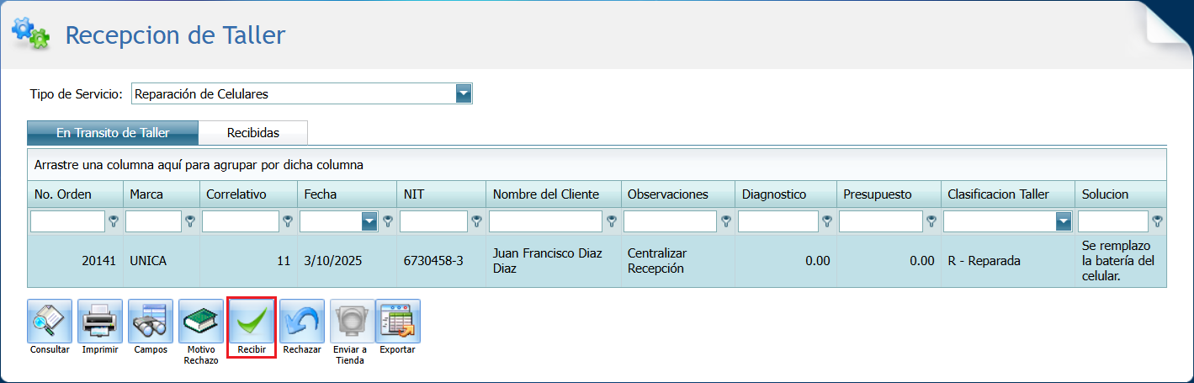Click the Centralizar Recepción observation cell
The image size is (1194, 383).
click(x=678, y=261)
